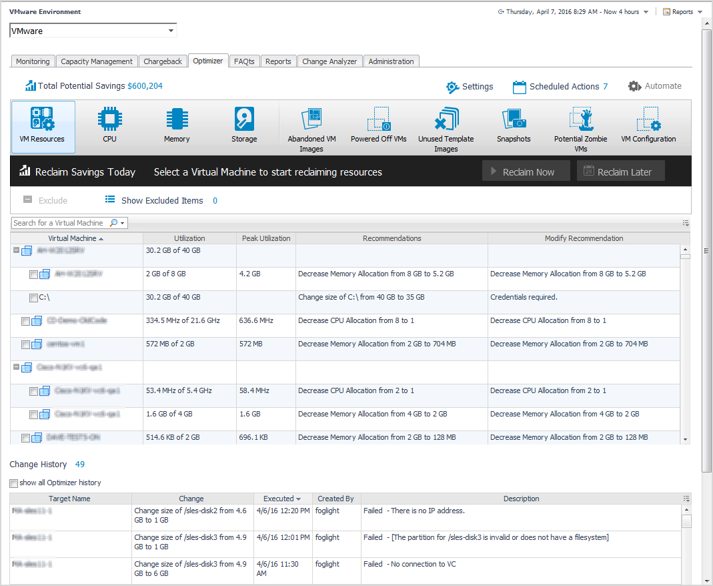Check the C:\ drive row checkbox

tap(33, 298)
